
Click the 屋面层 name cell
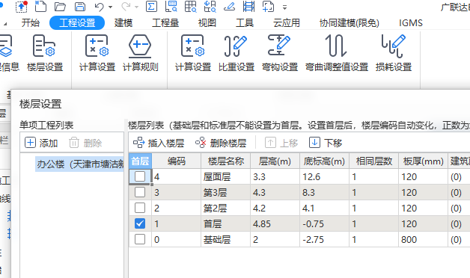[226, 176]
